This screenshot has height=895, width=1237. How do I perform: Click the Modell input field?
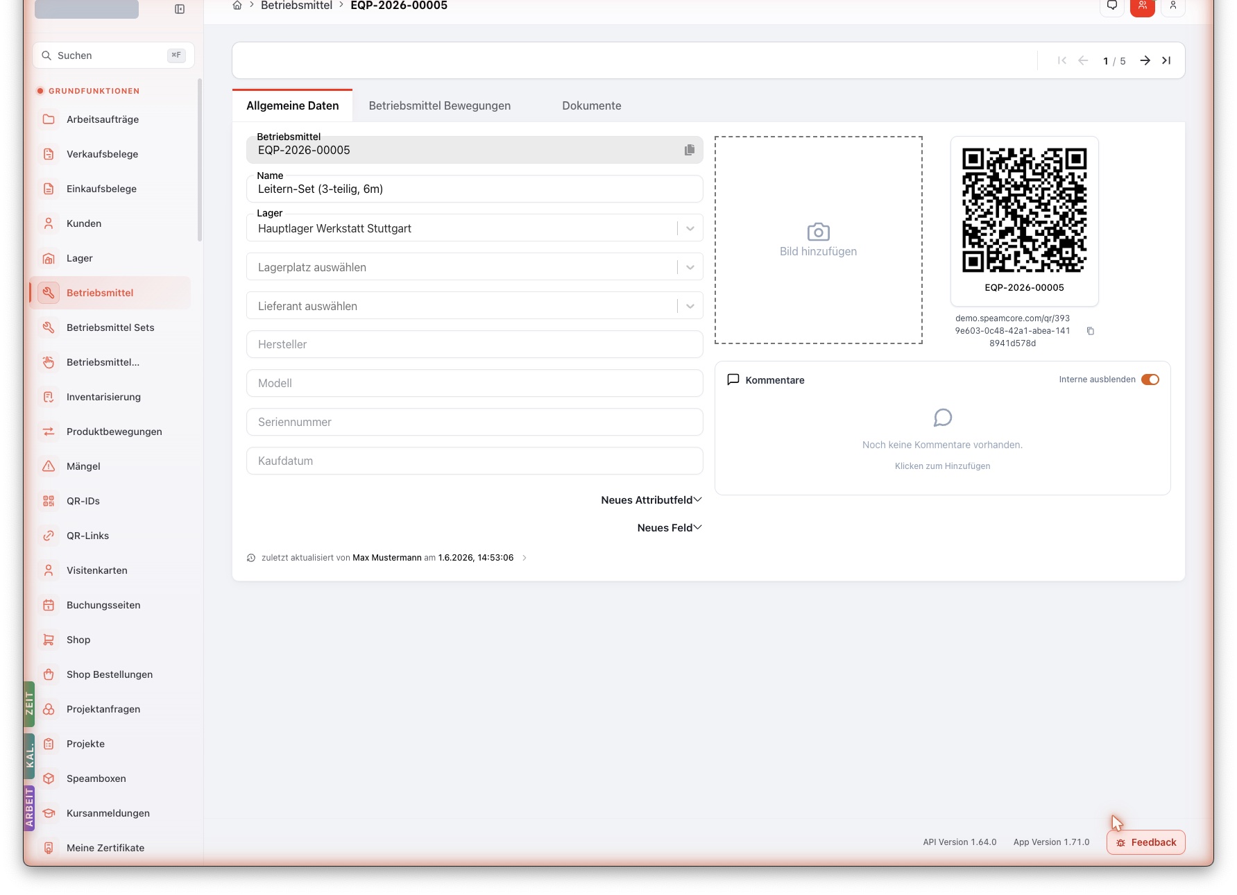pyautogui.click(x=475, y=383)
